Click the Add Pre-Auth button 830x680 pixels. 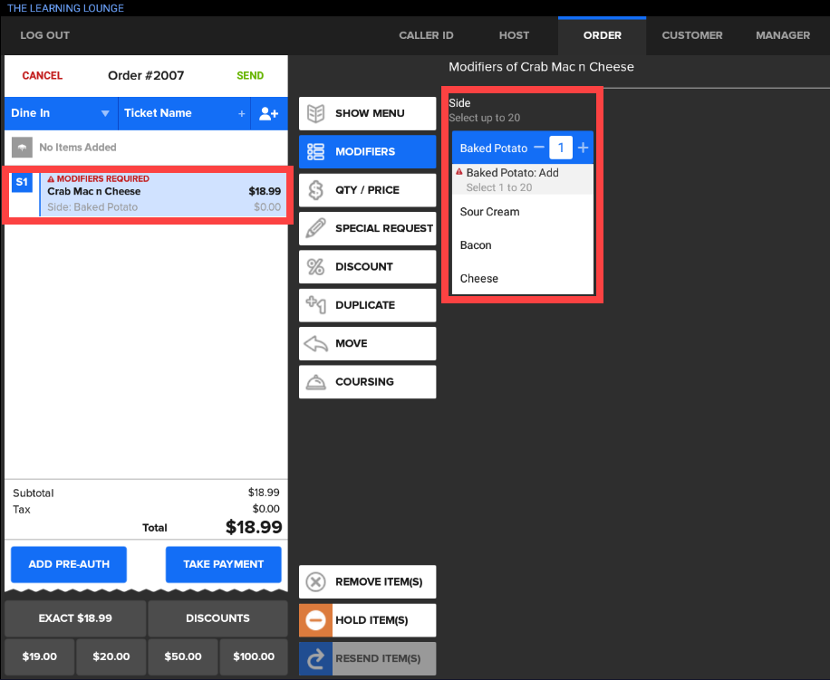(69, 564)
